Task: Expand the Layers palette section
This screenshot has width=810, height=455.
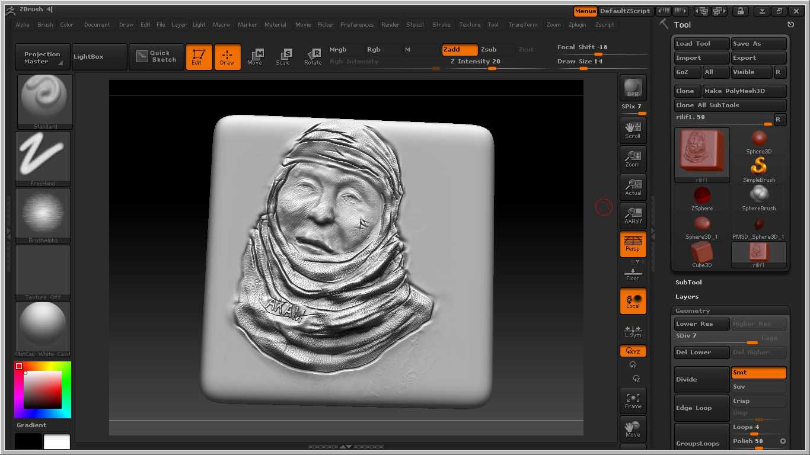Action: pyautogui.click(x=687, y=297)
